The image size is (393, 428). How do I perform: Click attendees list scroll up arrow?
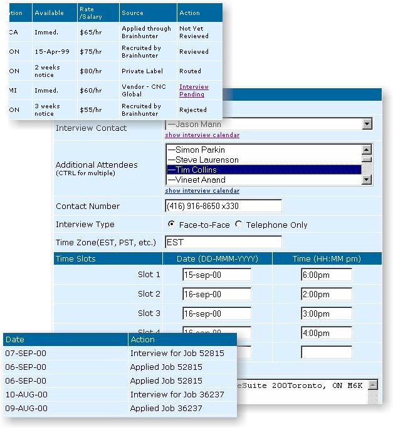coord(367,150)
